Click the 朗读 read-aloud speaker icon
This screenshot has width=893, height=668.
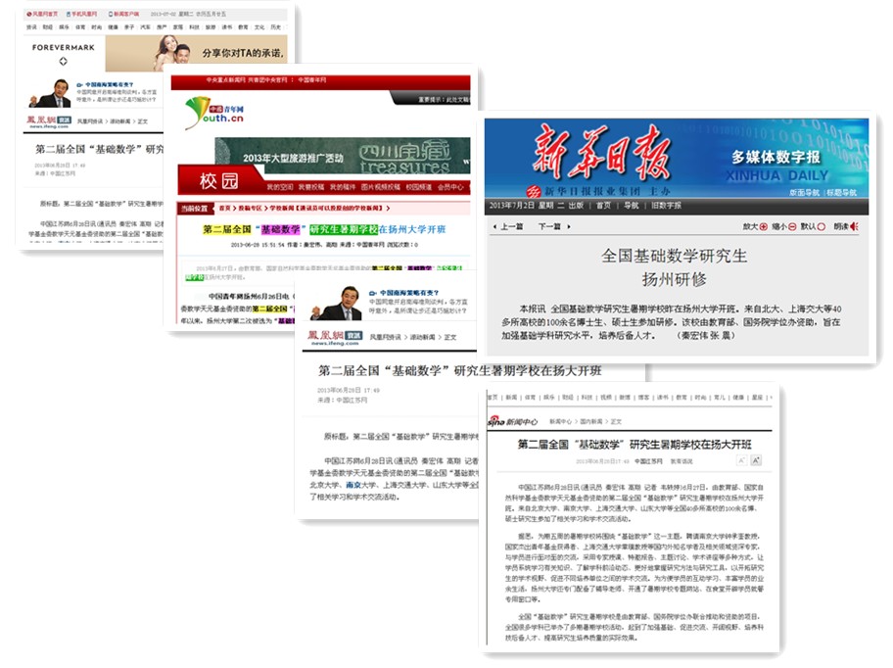pyautogui.click(x=854, y=226)
